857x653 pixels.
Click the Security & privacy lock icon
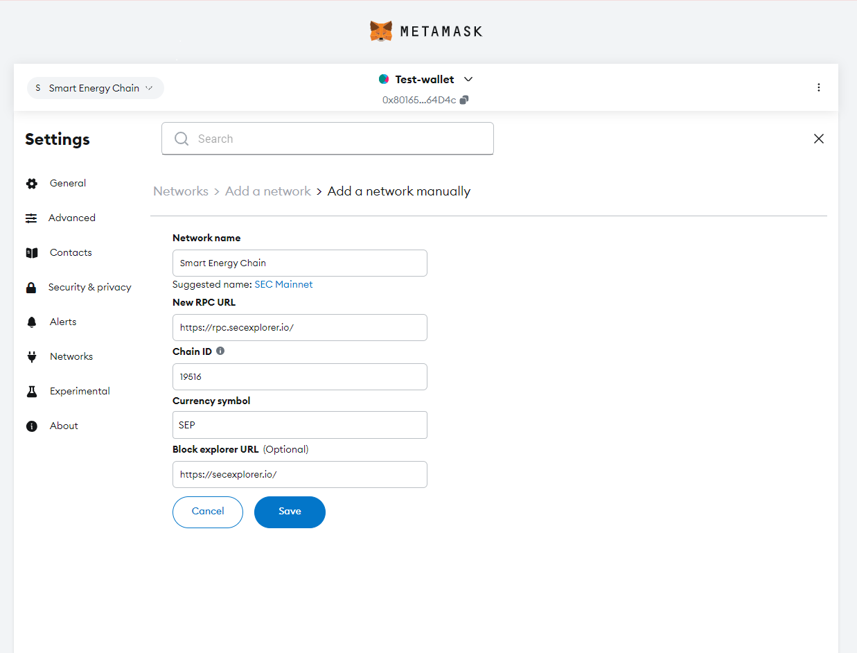pyautogui.click(x=31, y=288)
